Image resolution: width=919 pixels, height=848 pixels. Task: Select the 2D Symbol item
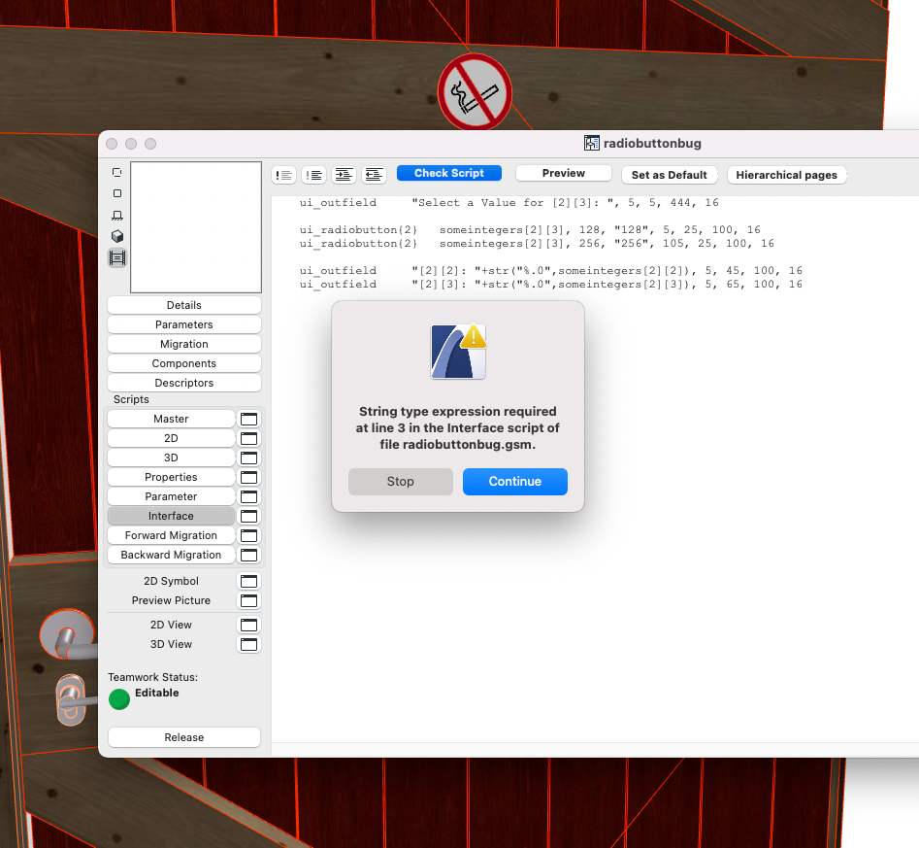click(x=171, y=581)
